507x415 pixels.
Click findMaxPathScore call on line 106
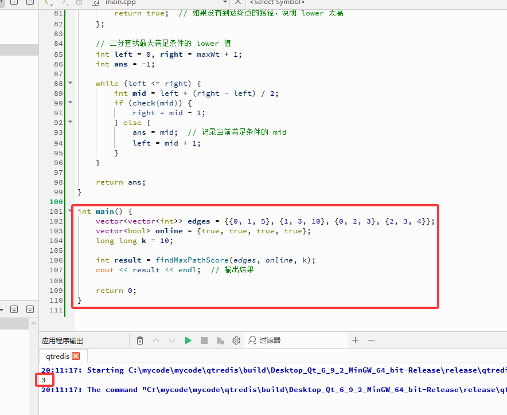[192, 260]
